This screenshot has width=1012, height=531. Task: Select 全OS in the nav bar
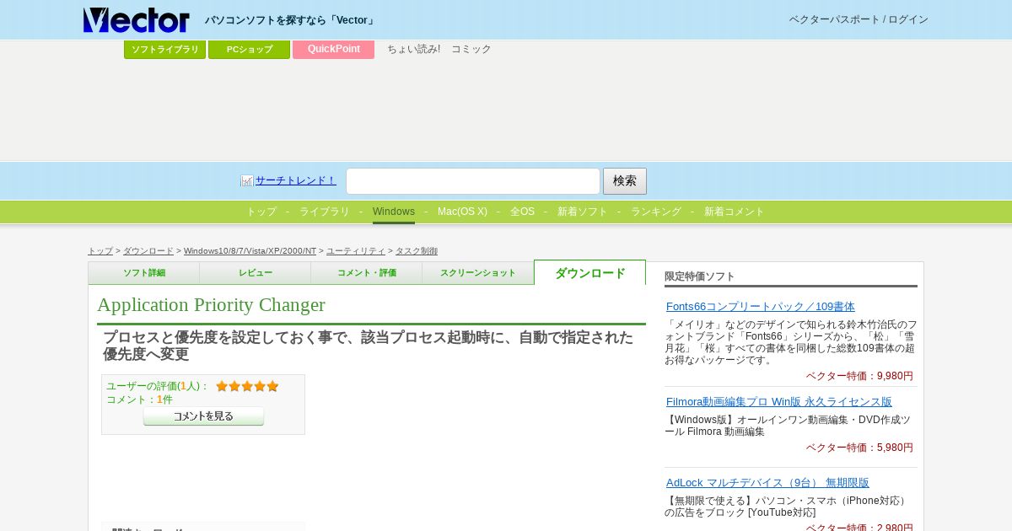tap(522, 212)
